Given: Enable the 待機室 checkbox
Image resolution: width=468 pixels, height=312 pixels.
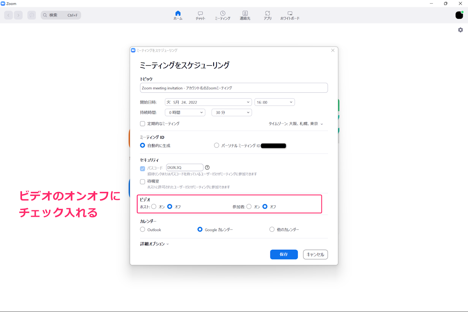Looking at the screenshot, I should 142,181.
